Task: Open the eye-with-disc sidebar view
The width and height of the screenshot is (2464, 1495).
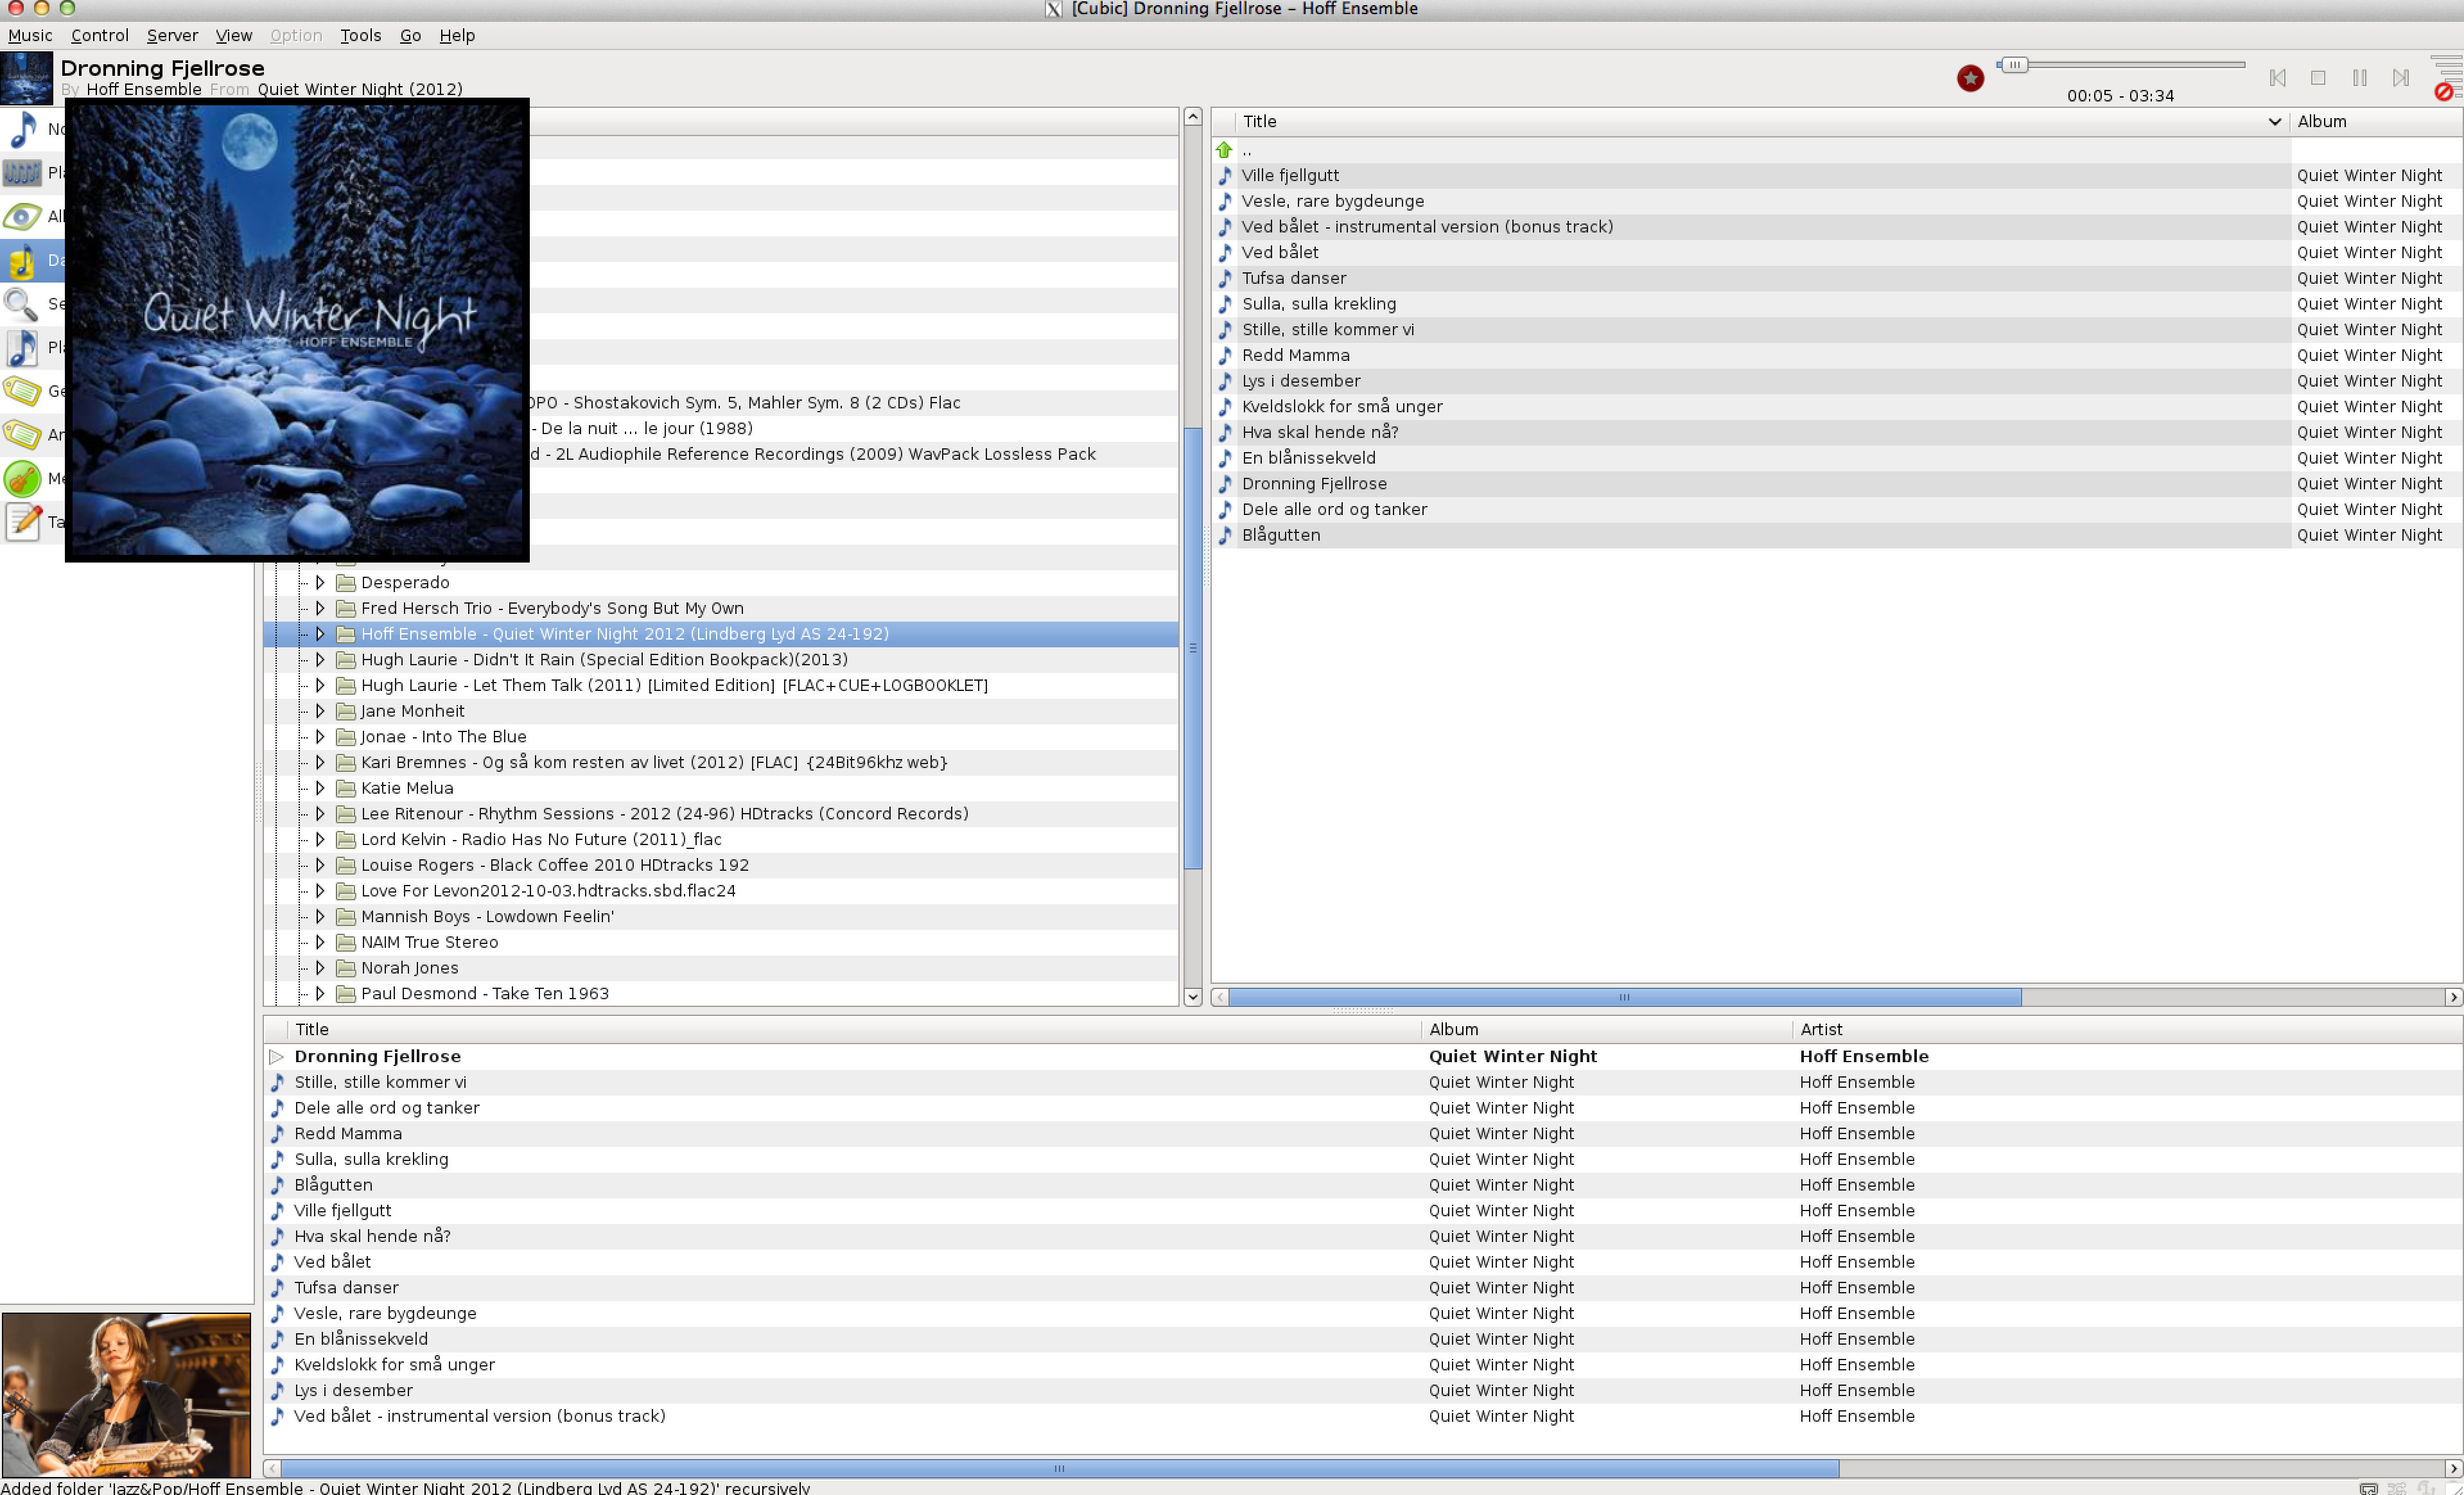Action: (22, 216)
